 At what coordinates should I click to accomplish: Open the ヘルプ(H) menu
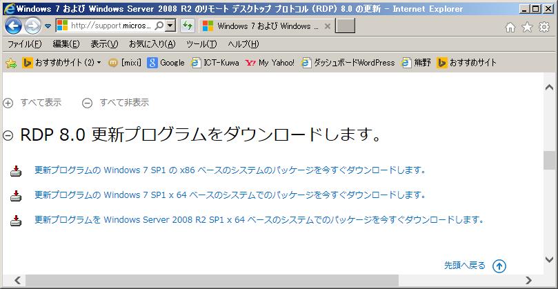coord(243,45)
